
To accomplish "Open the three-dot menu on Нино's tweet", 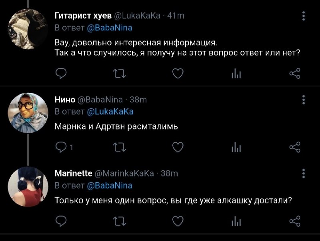I will coord(304,100).
